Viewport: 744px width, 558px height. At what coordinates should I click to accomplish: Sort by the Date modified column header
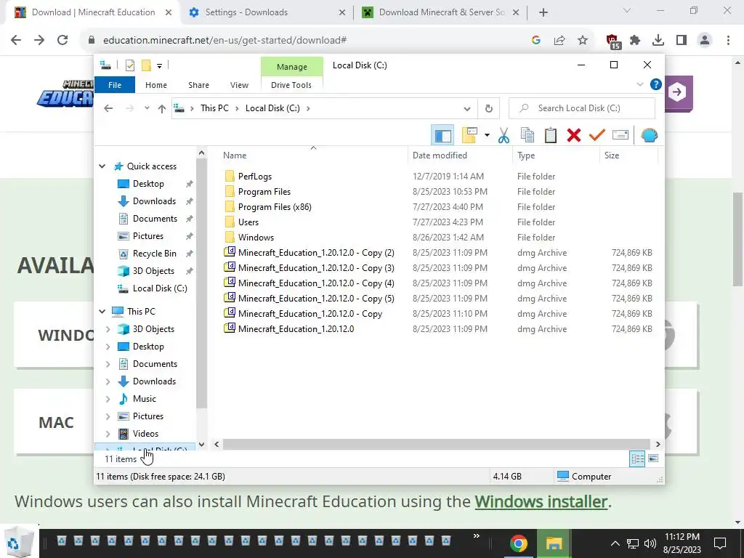[440, 155]
